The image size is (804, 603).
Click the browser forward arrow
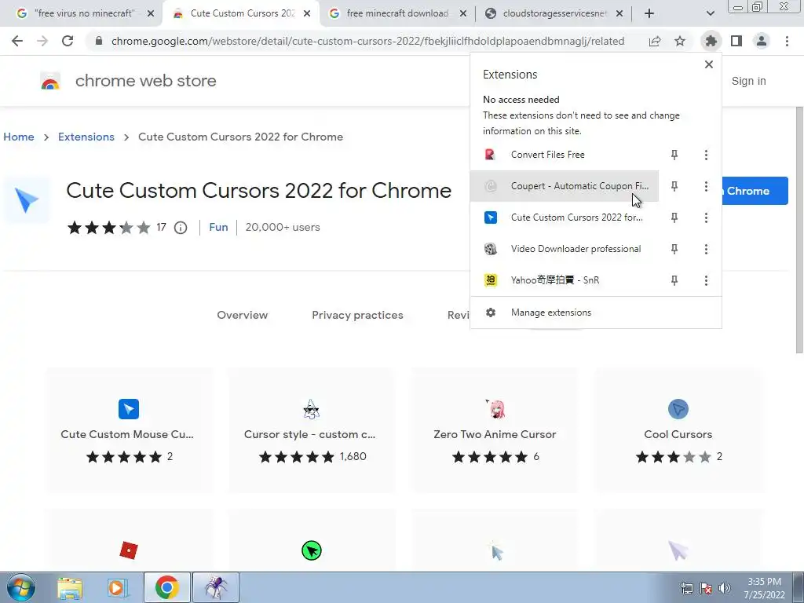click(x=42, y=41)
